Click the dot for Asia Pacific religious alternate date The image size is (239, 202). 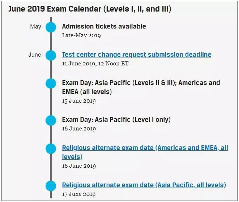(x=51, y=186)
